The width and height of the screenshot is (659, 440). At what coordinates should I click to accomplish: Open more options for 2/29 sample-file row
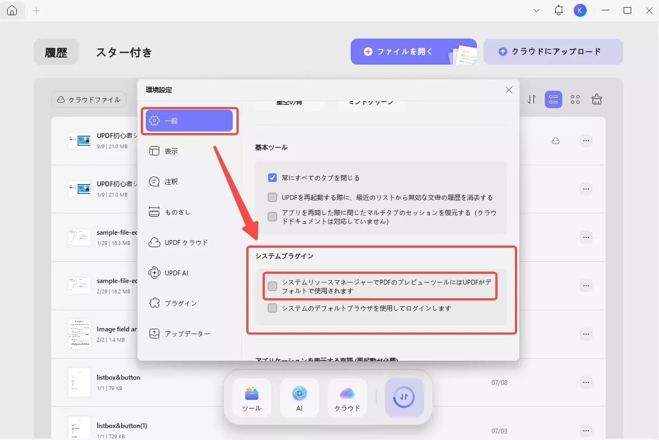586,286
